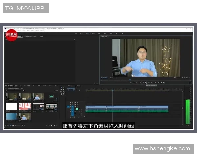Click New Bin folder icon in Project panel

click(52, 125)
